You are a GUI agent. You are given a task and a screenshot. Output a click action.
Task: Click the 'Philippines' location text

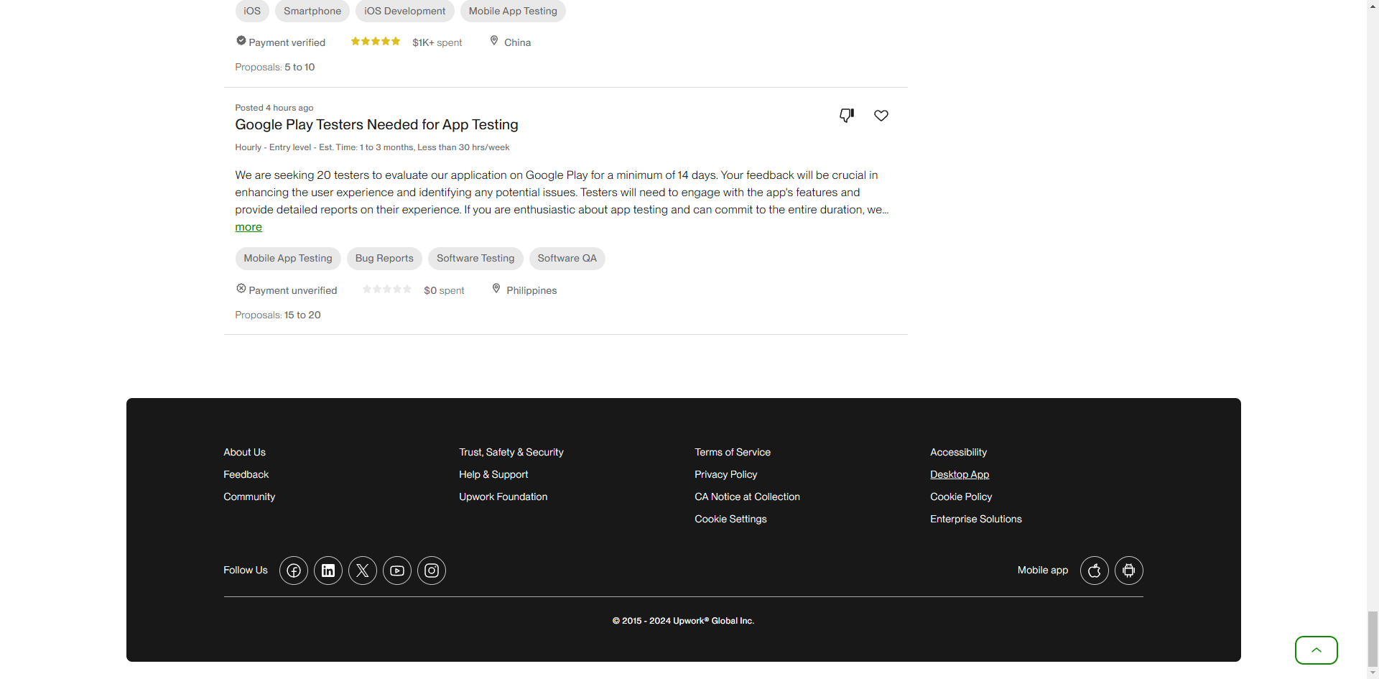[531, 291]
